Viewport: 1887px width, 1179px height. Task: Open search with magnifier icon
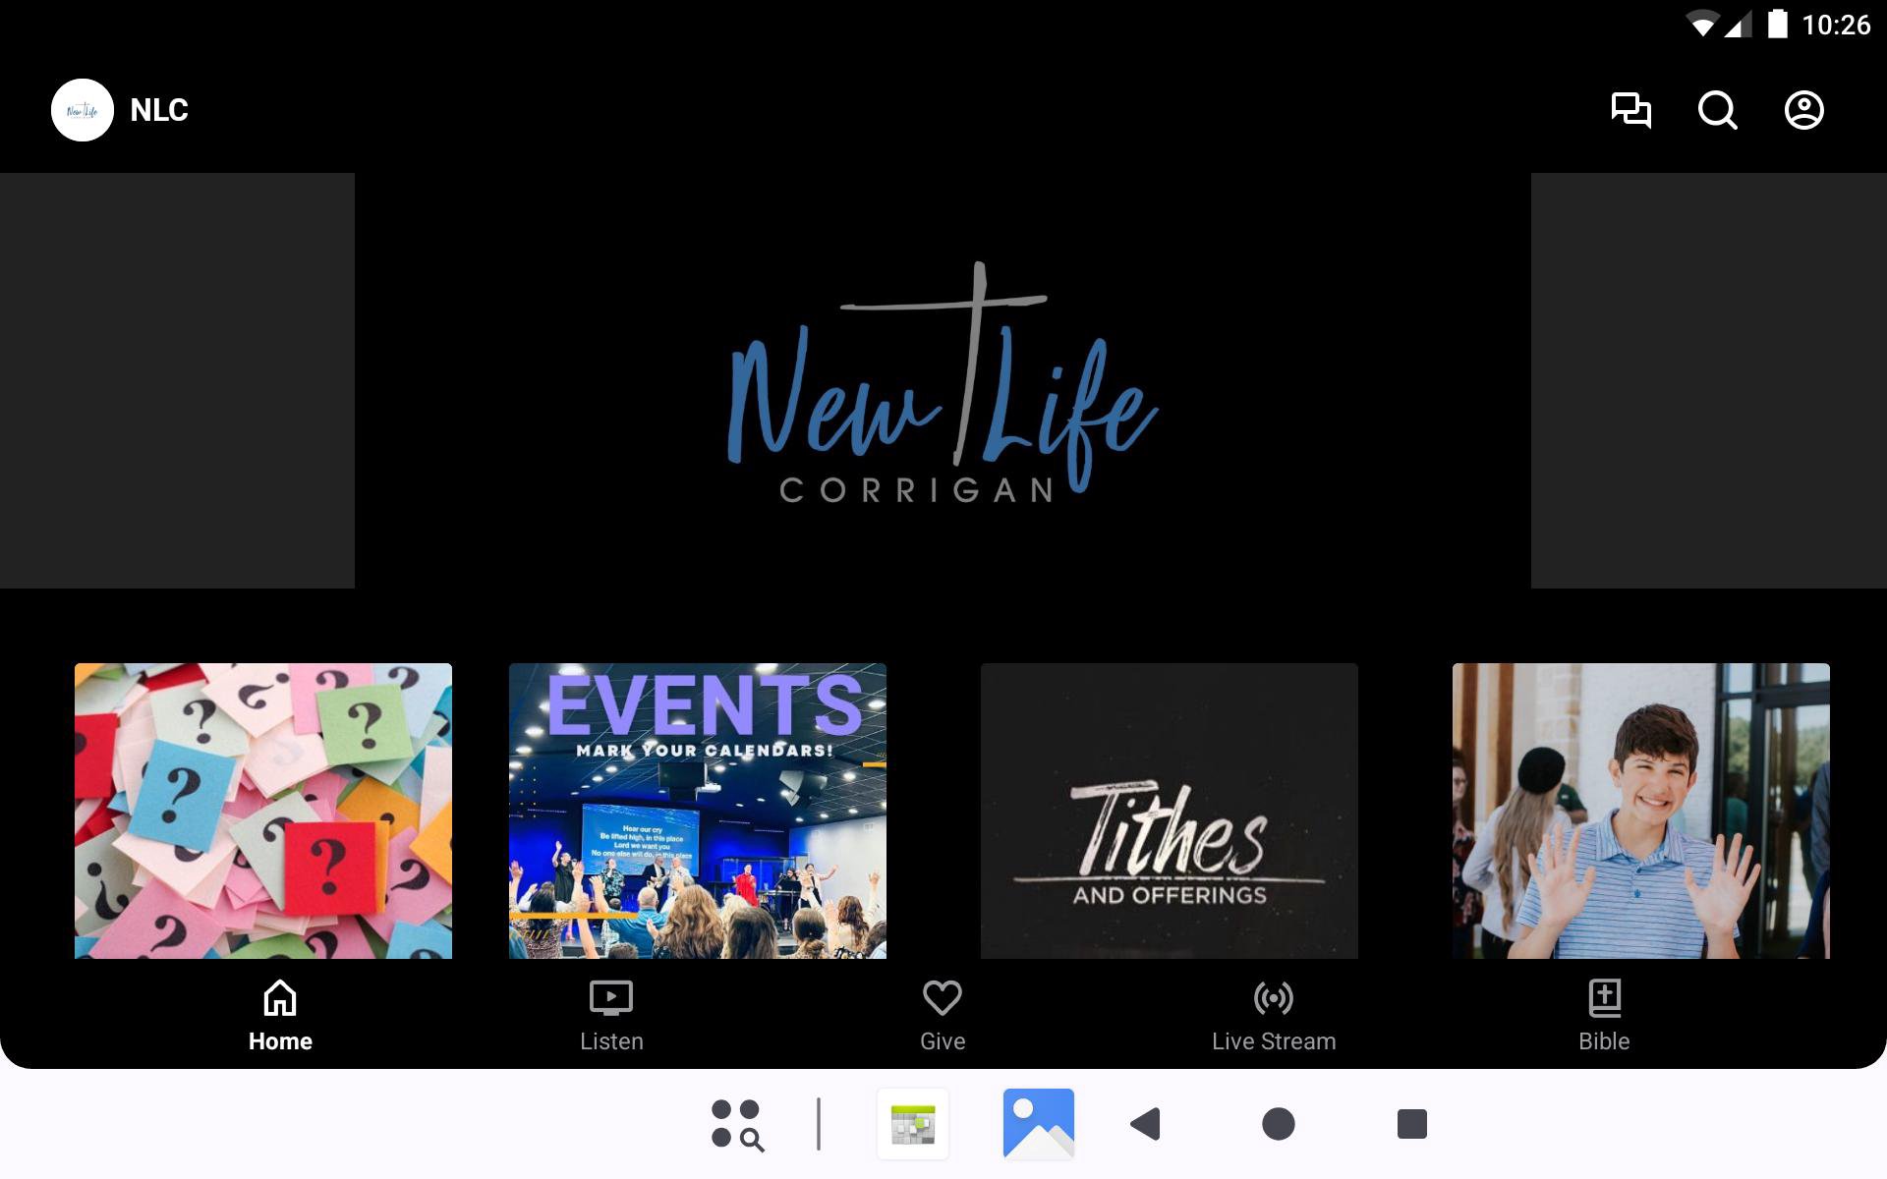(1717, 110)
